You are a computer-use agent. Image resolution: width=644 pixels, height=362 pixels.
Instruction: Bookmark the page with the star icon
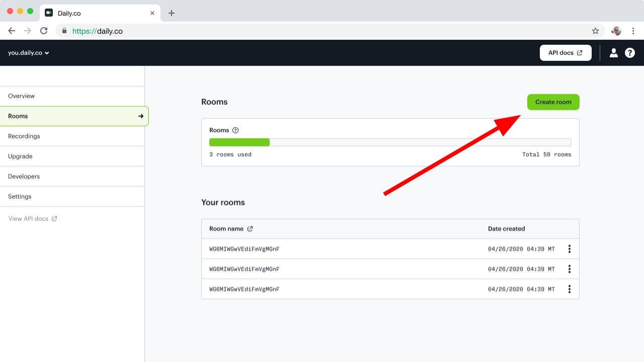595,31
